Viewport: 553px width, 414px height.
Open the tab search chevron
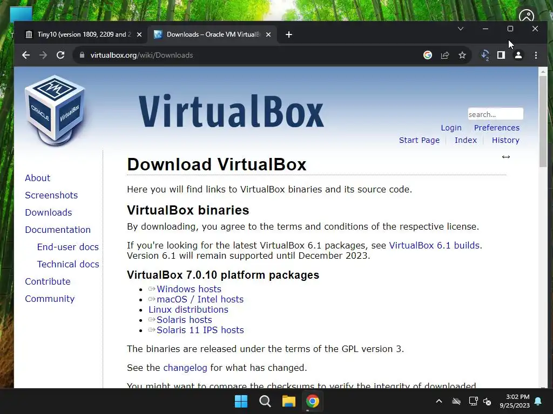[461, 29]
